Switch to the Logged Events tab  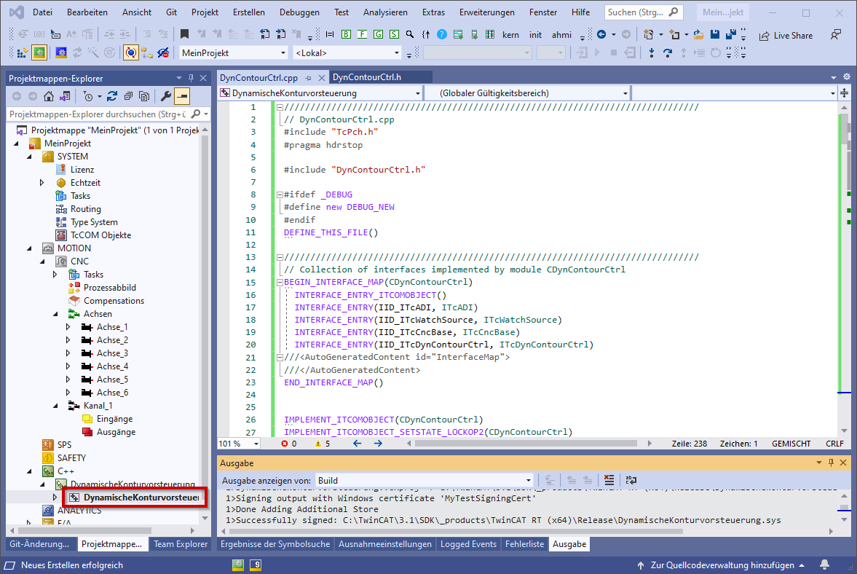coord(468,544)
